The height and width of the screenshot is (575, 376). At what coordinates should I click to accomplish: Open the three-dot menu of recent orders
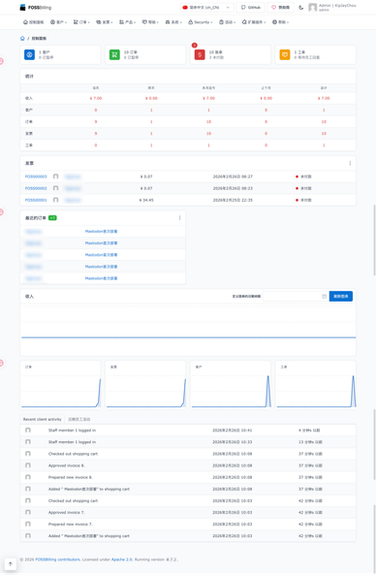pos(179,218)
